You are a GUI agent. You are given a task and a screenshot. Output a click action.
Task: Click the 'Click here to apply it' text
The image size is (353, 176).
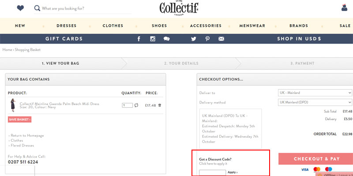pos(213,164)
